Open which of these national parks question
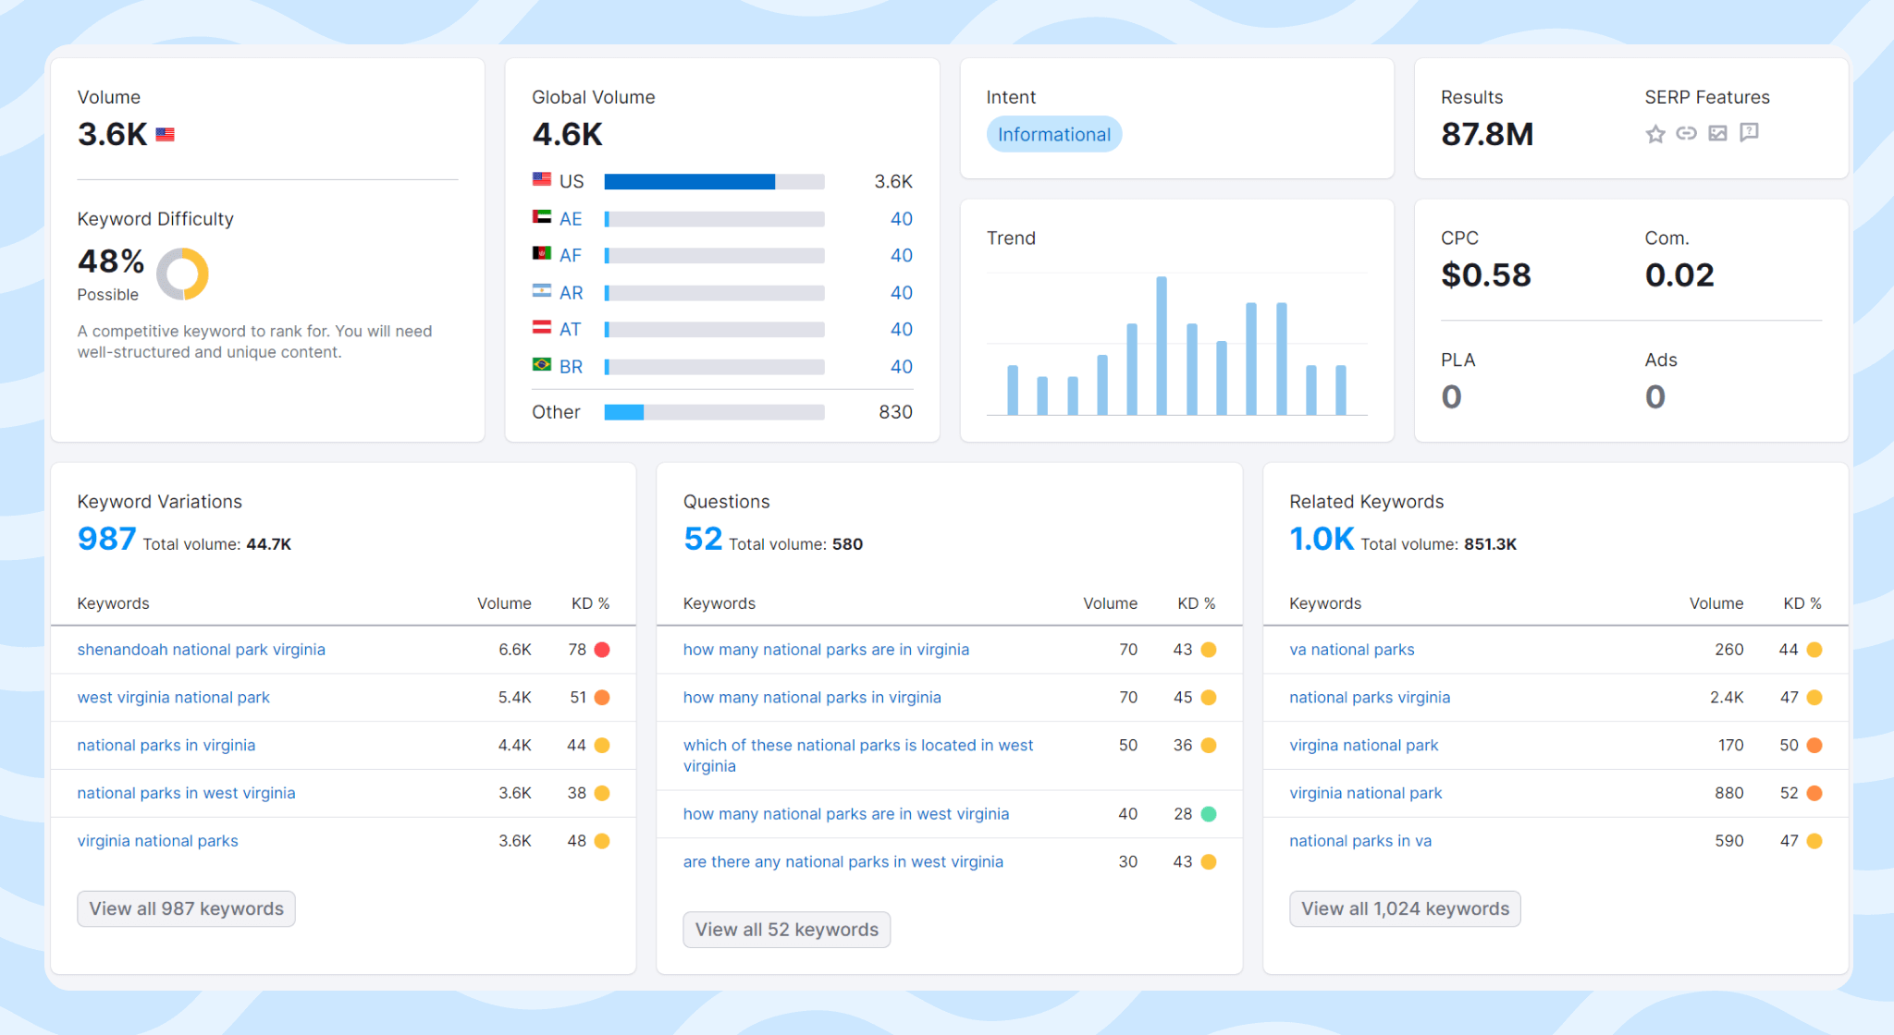Screen dimensions: 1894x1035 click(x=858, y=756)
